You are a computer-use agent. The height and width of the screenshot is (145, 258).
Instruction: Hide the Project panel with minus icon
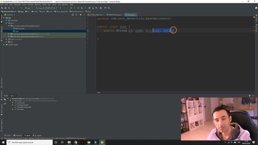[84, 15]
